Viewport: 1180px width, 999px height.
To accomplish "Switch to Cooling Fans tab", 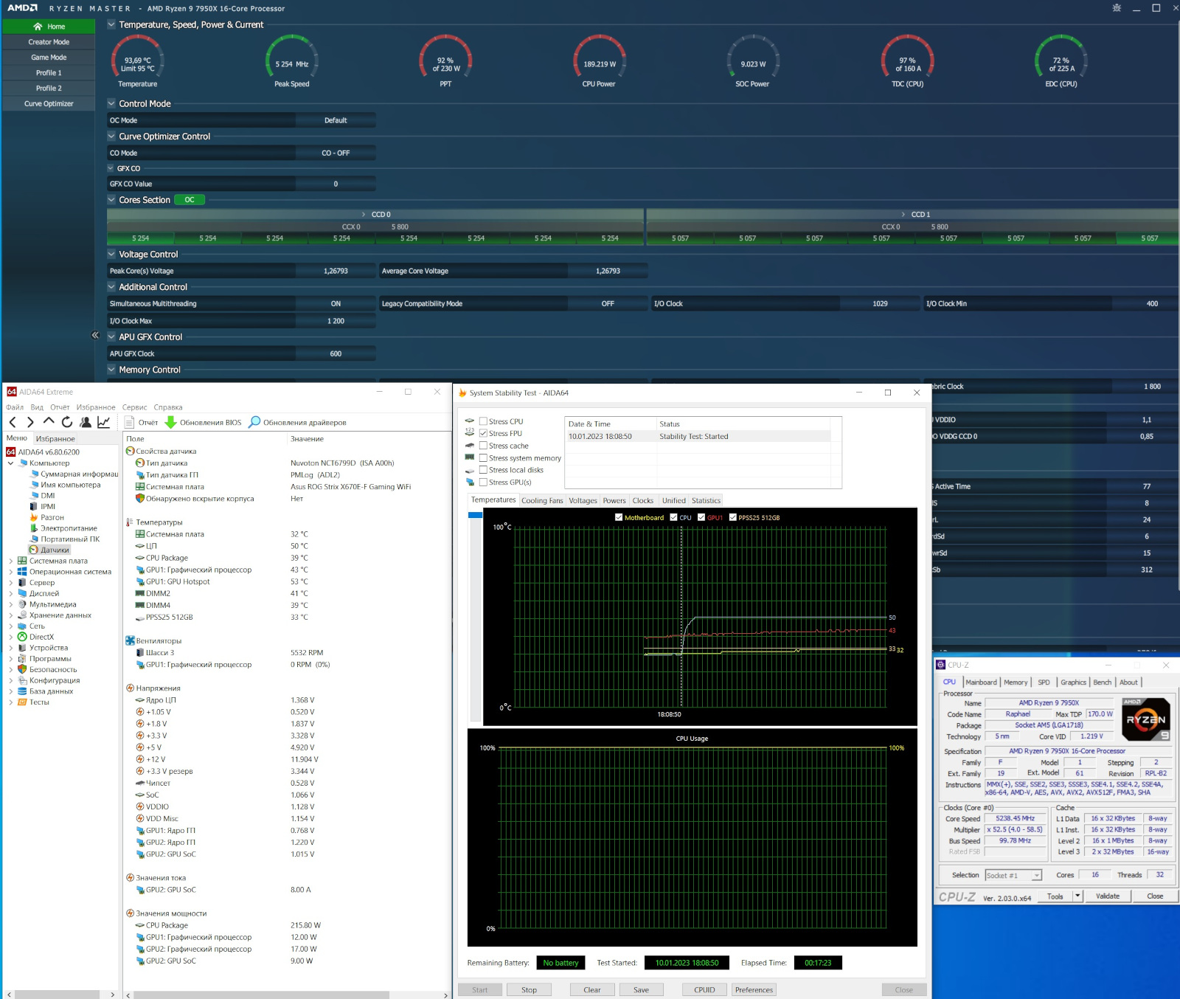I will tap(542, 500).
